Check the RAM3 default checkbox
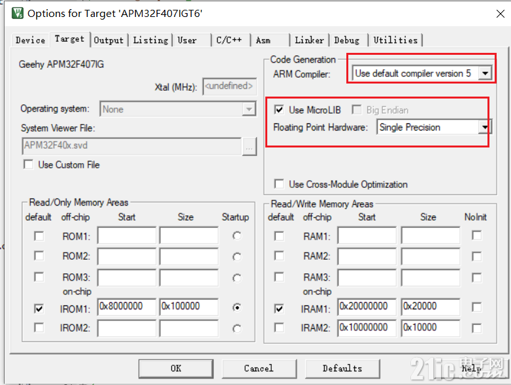 point(279,277)
